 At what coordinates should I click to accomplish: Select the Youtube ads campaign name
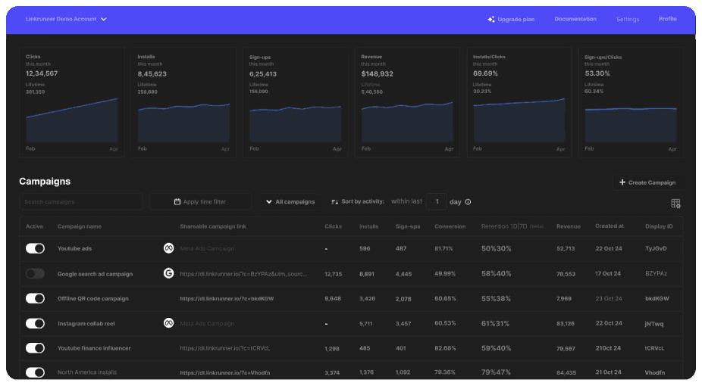74,248
